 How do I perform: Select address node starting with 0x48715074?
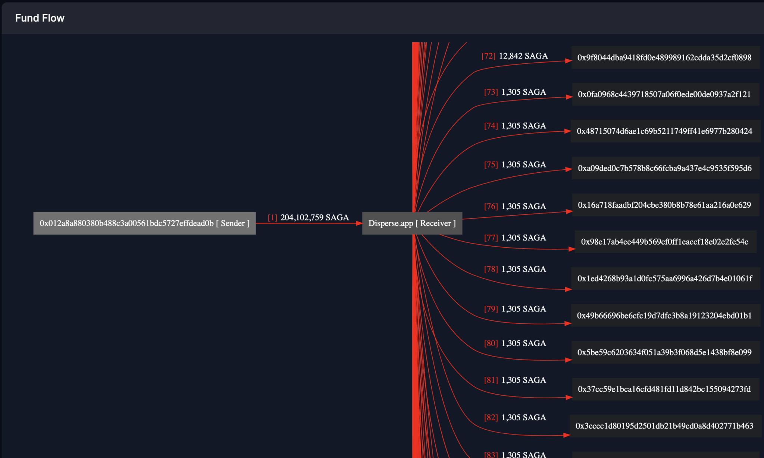coord(665,131)
